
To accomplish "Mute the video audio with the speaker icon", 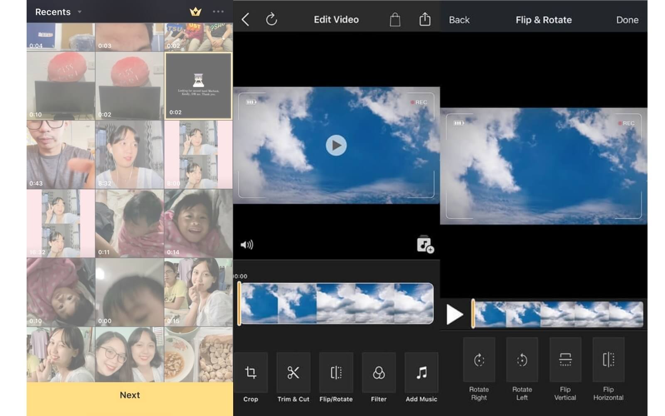I will [246, 245].
